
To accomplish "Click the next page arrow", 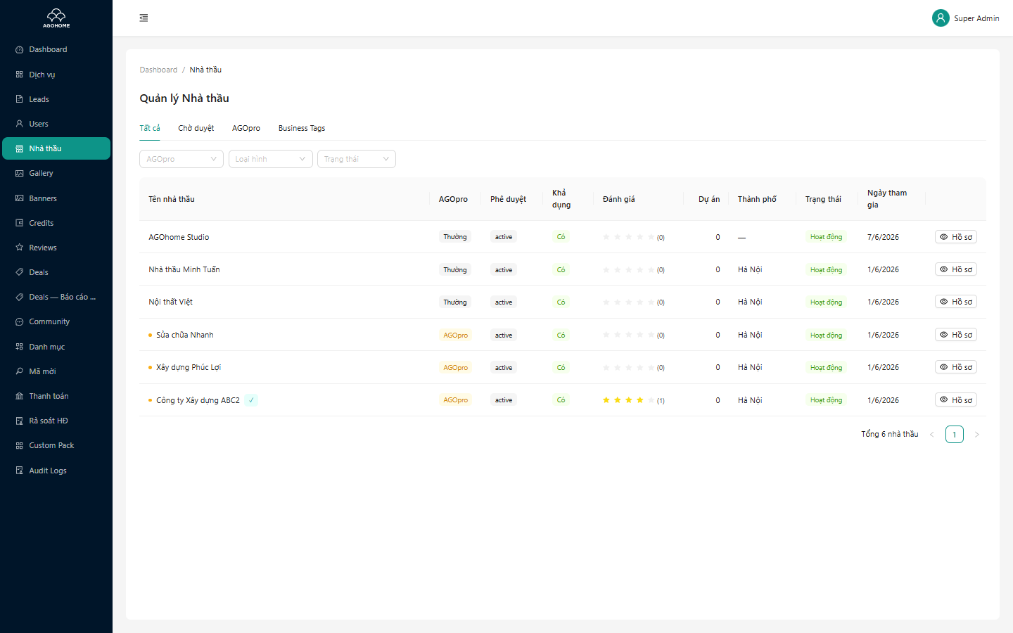I will 976,435.
